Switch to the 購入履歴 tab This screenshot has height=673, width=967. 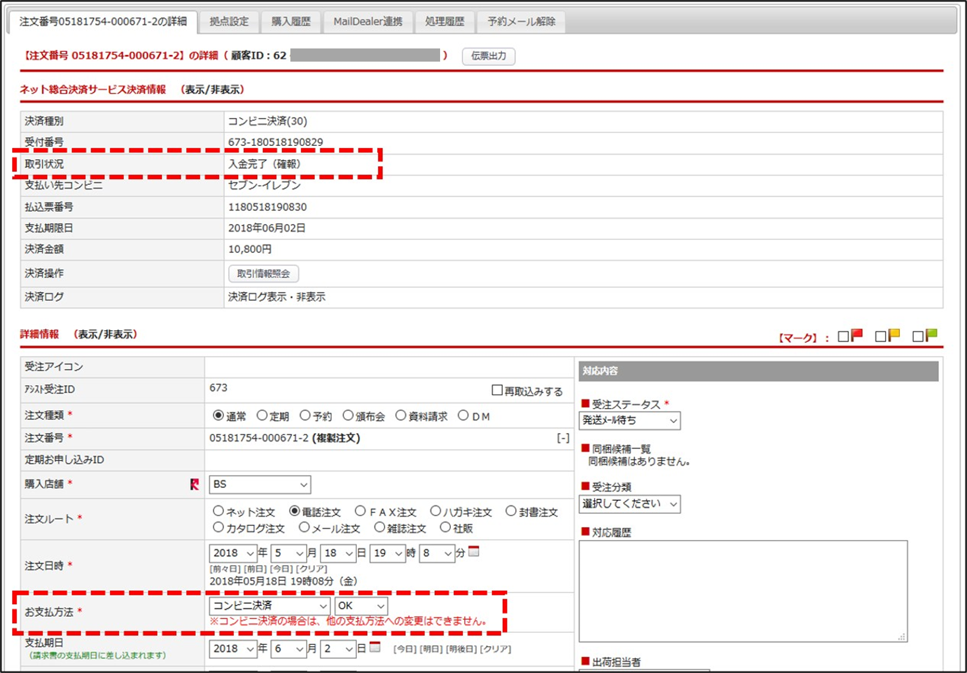point(291,22)
